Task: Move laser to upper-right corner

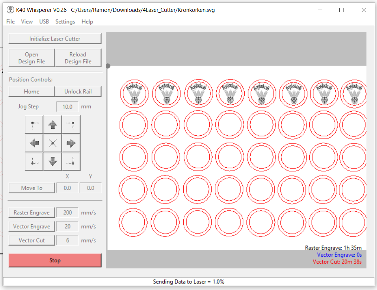Action: click(x=71, y=125)
